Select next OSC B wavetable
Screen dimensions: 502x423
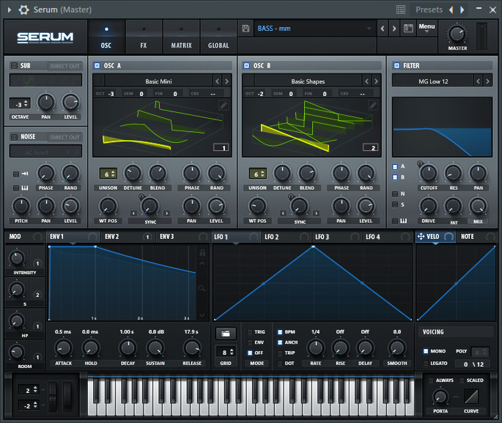[x=376, y=81]
